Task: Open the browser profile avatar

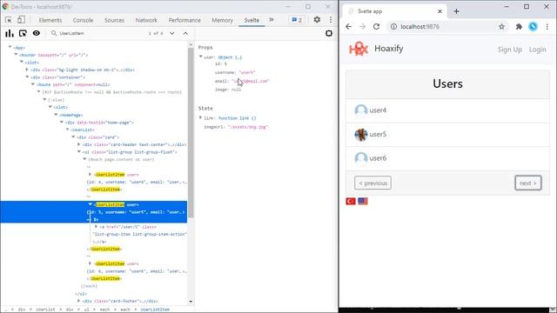Action: tap(533, 27)
